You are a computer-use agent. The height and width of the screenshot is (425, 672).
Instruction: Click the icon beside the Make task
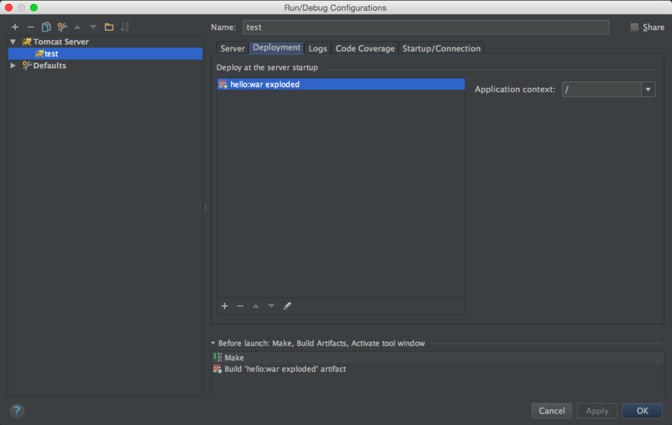coord(218,357)
